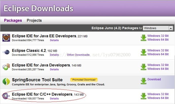Click the Eclipse Classic 4.2 logo icon
Image resolution: width=175 pixels, height=104 pixels.
coord(6,52)
